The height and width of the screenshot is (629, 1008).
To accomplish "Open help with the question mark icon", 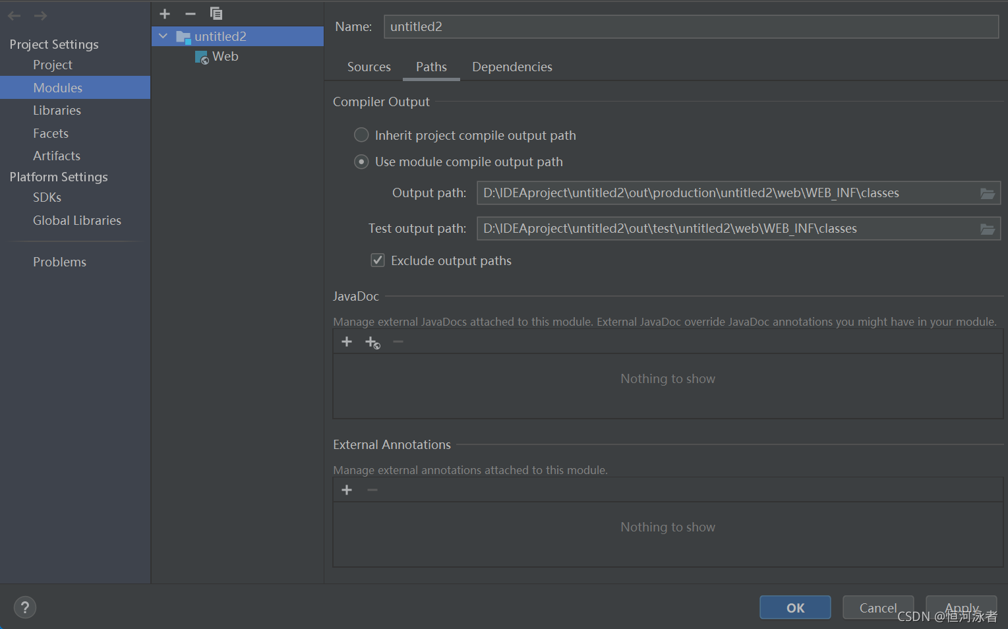I will click(25, 607).
